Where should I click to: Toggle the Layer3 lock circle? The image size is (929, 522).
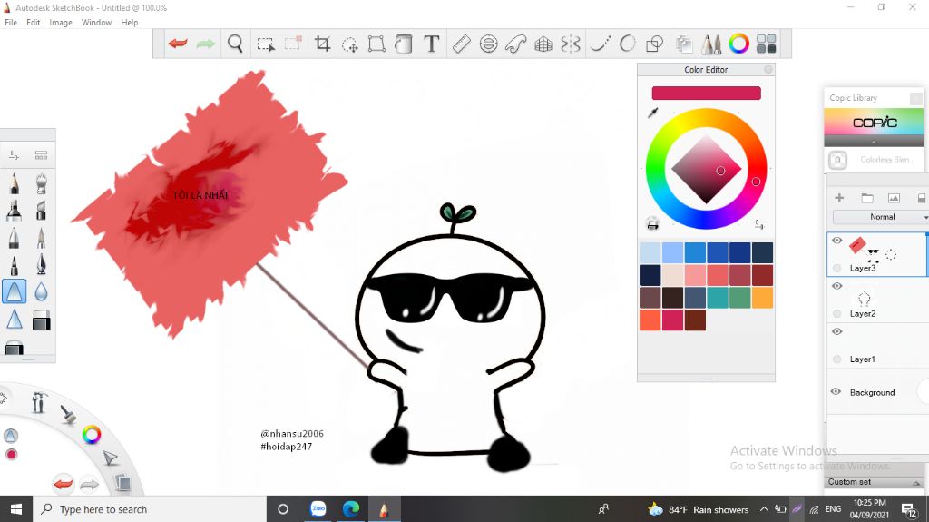(836, 268)
